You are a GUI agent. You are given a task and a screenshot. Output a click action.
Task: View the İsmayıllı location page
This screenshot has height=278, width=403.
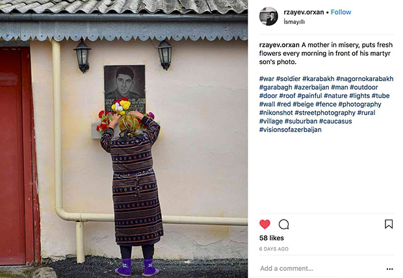coord(294,22)
